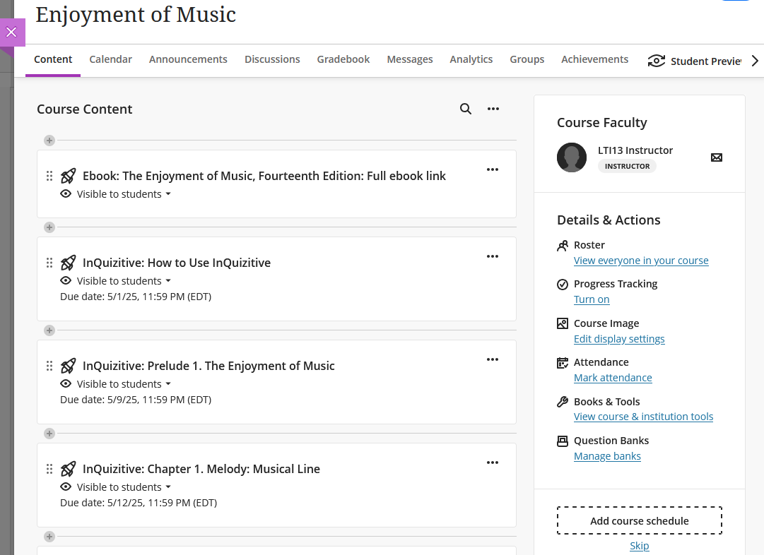Click Student Preview to enable student view
764x555 pixels.
tap(695, 61)
